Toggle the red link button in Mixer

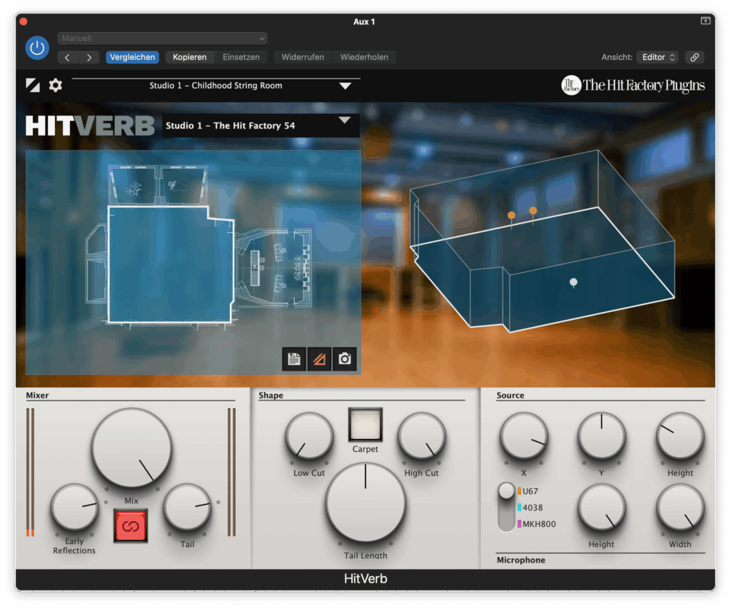tap(131, 526)
